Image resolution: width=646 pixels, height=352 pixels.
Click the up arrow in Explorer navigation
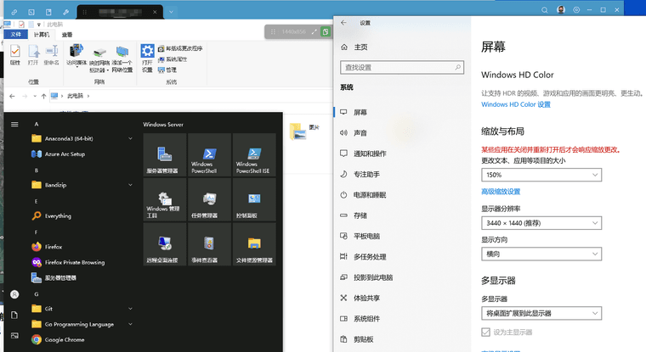click(43, 96)
